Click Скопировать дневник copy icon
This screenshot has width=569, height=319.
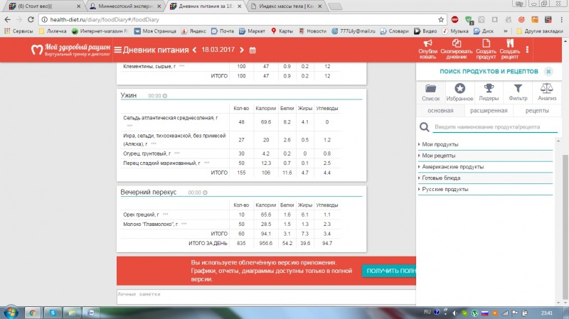coord(456,43)
